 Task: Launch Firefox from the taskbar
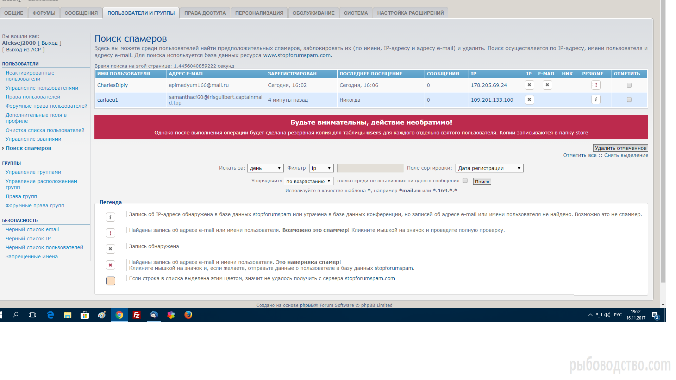click(188, 315)
